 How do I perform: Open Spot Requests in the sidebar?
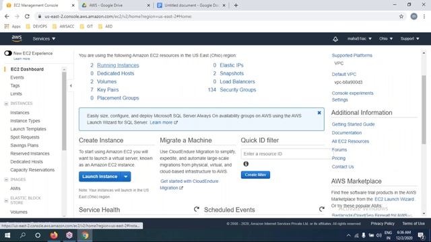tap(25, 137)
